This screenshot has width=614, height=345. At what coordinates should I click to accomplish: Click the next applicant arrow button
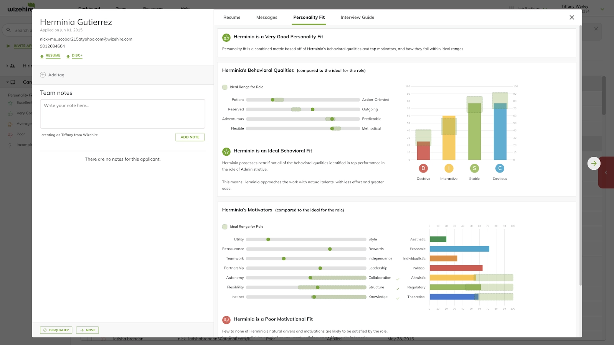pos(594,163)
